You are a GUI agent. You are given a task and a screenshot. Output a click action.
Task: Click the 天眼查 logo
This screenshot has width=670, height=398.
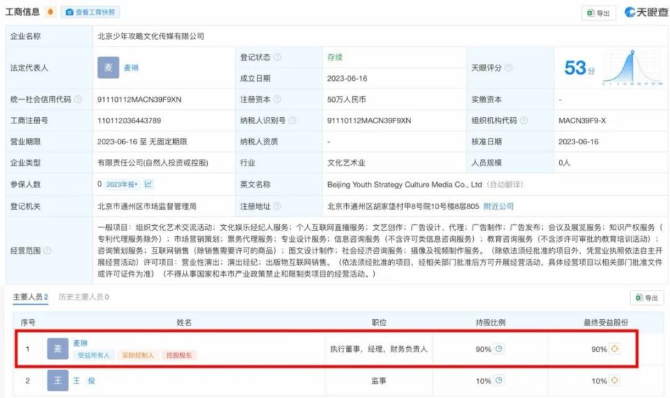coord(646,12)
